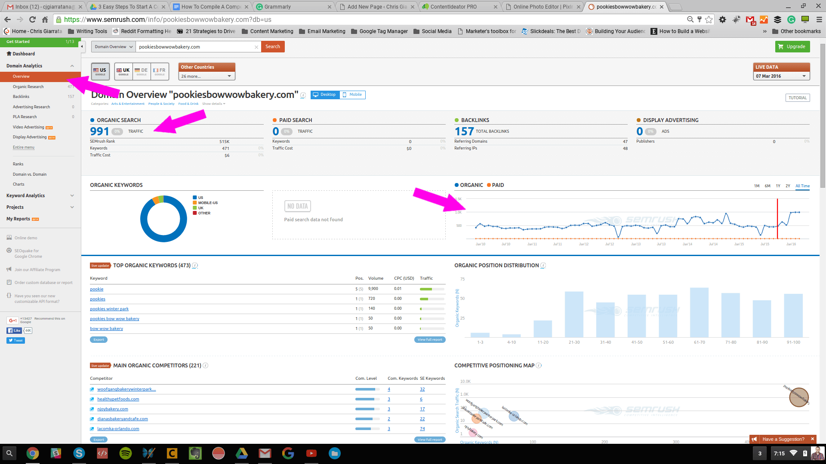View full report of organic competitors

click(430, 440)
